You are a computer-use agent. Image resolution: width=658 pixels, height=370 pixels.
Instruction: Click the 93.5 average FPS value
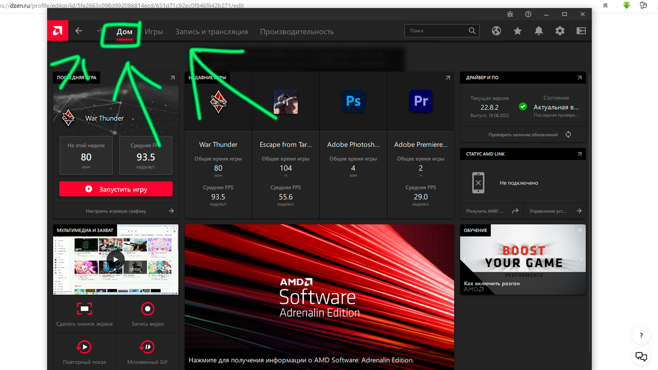tap(146, 157)
